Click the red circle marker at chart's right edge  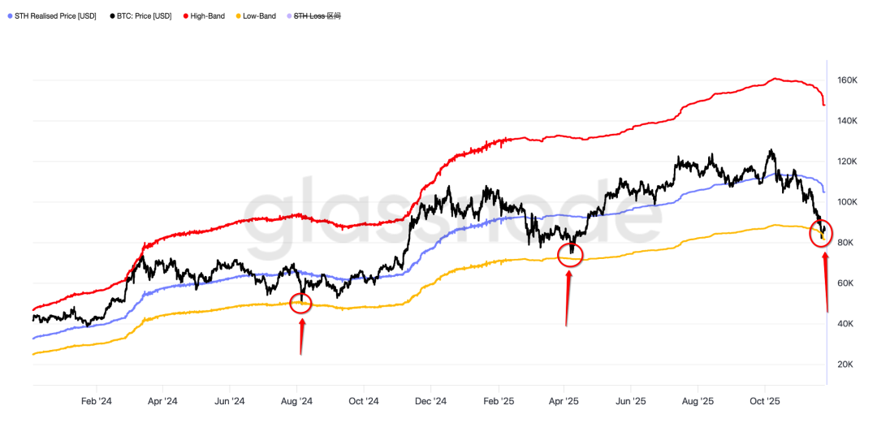(x=822, y=233)
